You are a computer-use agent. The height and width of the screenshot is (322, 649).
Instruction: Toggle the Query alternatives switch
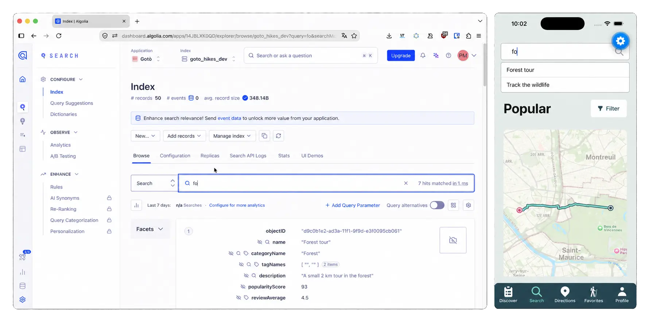click(x=437, y=205)
